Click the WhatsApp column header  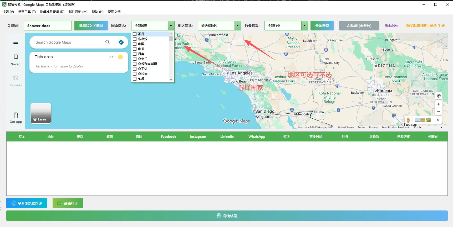coord(257,137)
